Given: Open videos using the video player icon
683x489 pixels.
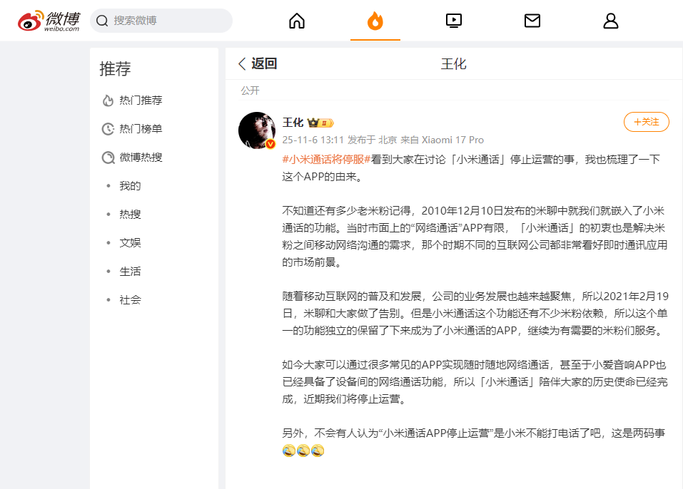Looking at the screenshot, I should [453, 21].
